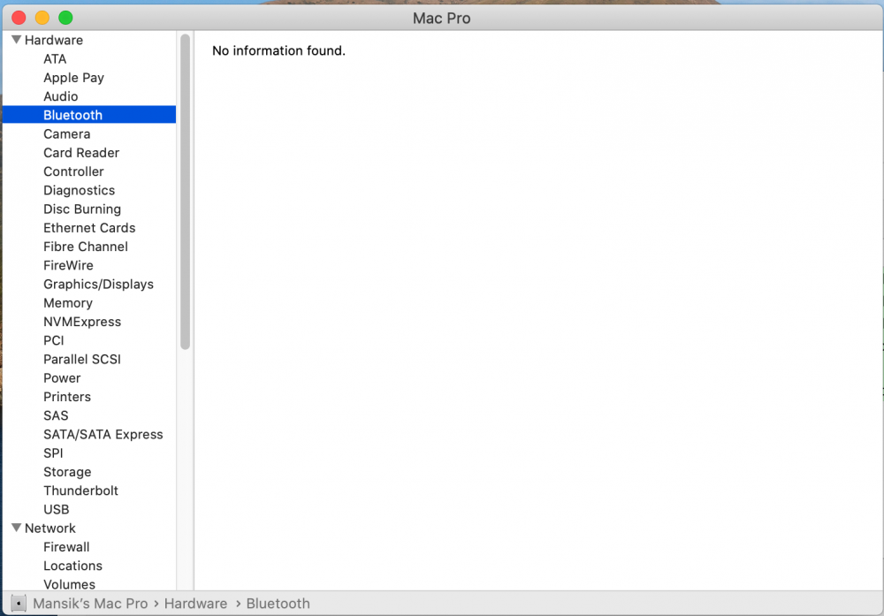
Task: Select SAS in the sidebar
Action: tap(56, 416)
